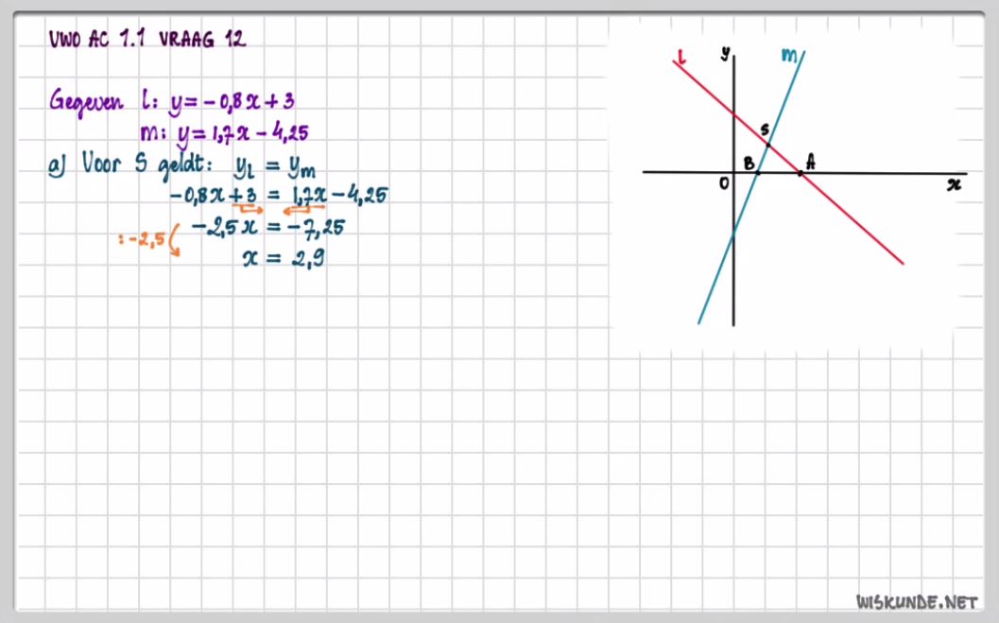Screen dimensions: 999x623
Task: Click the final answer 'x = 2,9'
Action: pos(284,256)
